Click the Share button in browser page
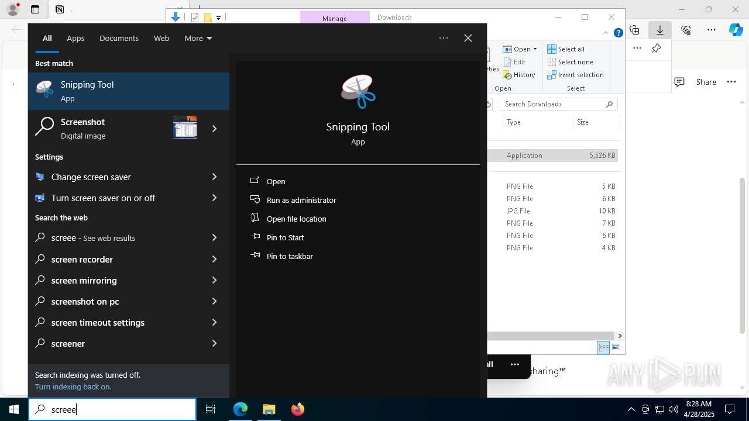The image size is (749, 421). [x=706, y=82]
